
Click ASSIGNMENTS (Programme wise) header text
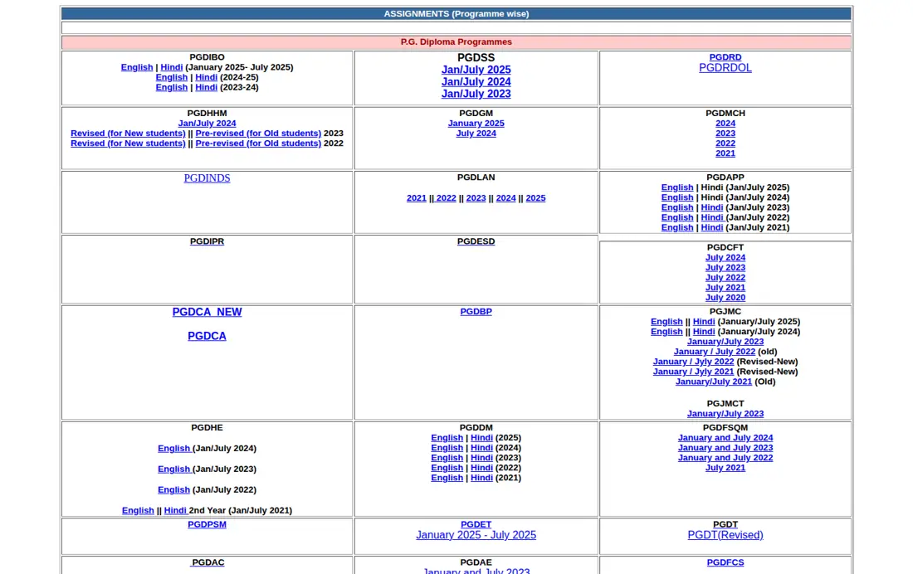tap(456, 14)
